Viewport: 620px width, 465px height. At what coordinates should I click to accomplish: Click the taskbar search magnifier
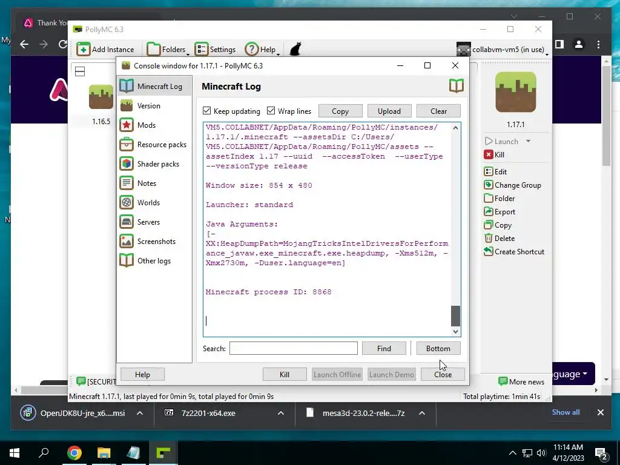(44, 453)
